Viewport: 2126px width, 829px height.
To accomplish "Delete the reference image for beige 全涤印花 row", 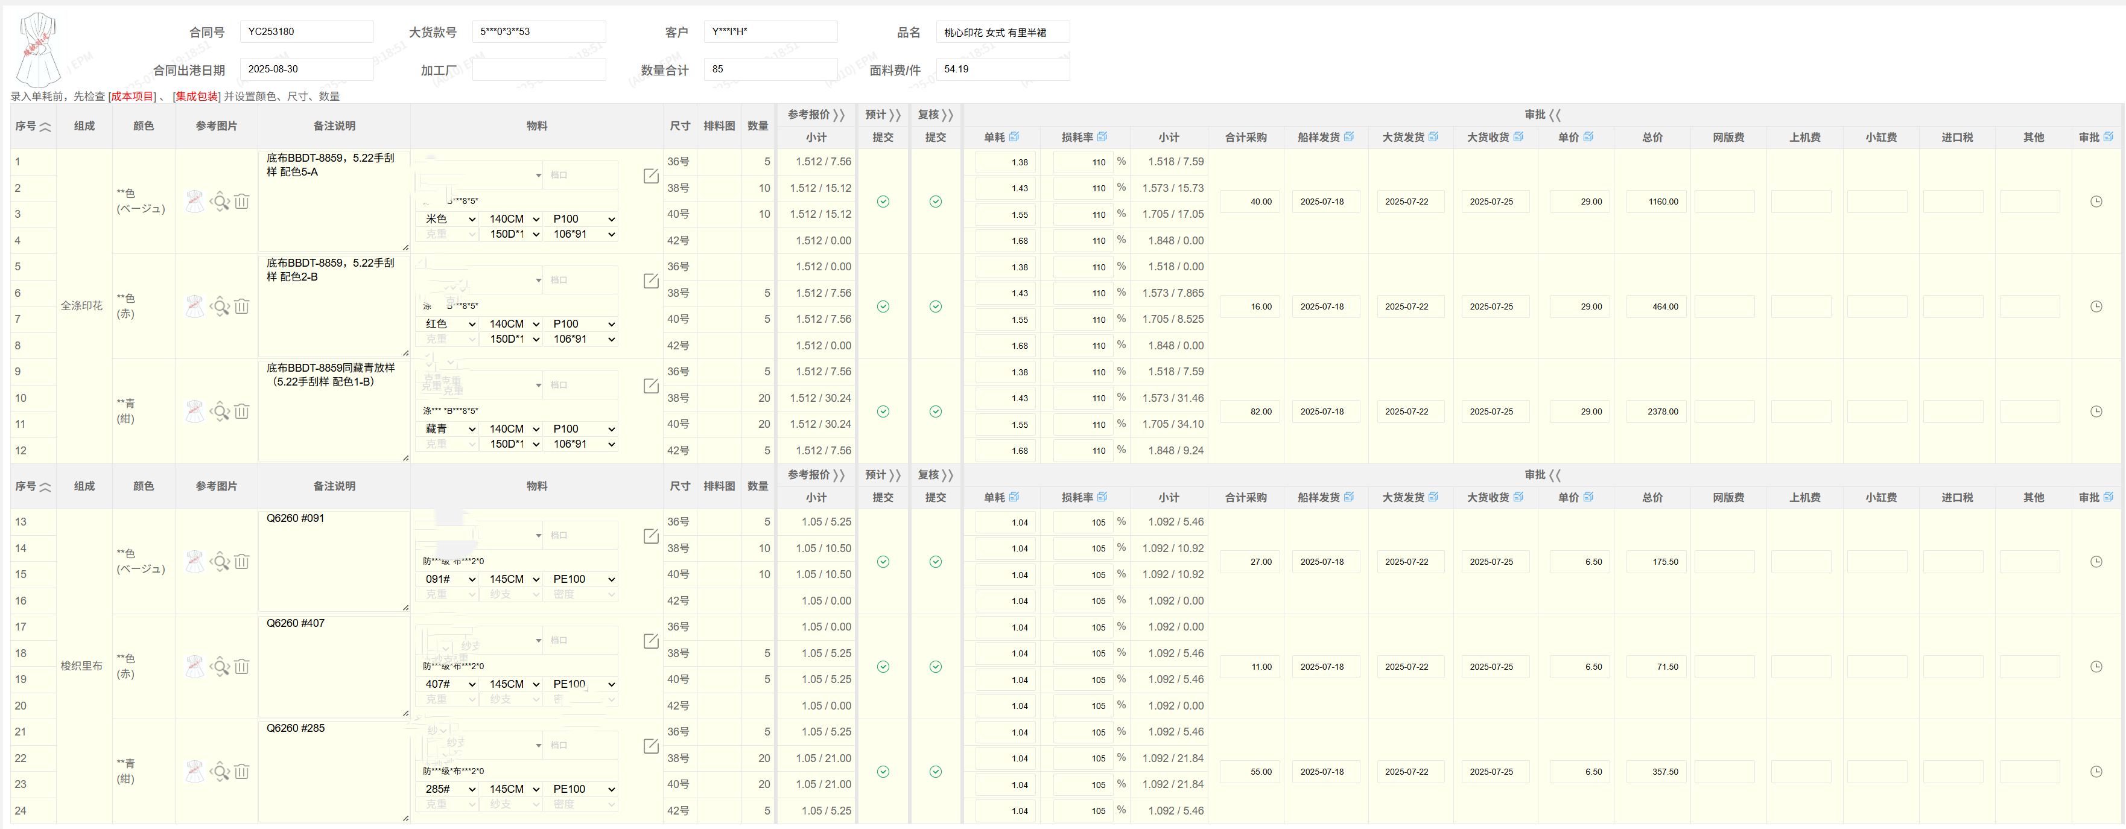I will point(241,202).
